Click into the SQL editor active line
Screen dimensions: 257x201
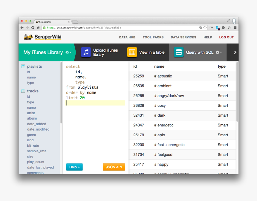tap(95, 103)
